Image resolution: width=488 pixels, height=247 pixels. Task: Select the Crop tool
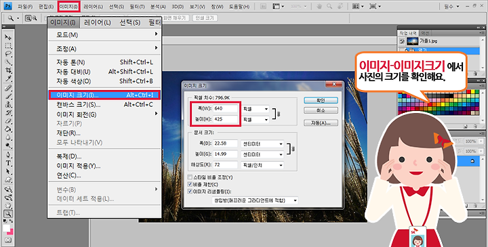click(x=8, y=71)
